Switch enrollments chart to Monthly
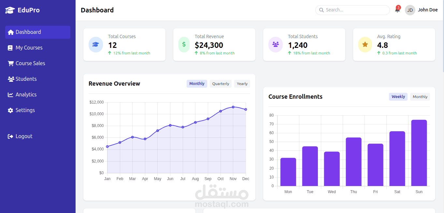444x213 pixels. [x=420, y=97]
